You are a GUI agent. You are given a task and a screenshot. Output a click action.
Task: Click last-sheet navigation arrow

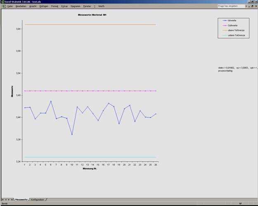[x=12, y=199]
